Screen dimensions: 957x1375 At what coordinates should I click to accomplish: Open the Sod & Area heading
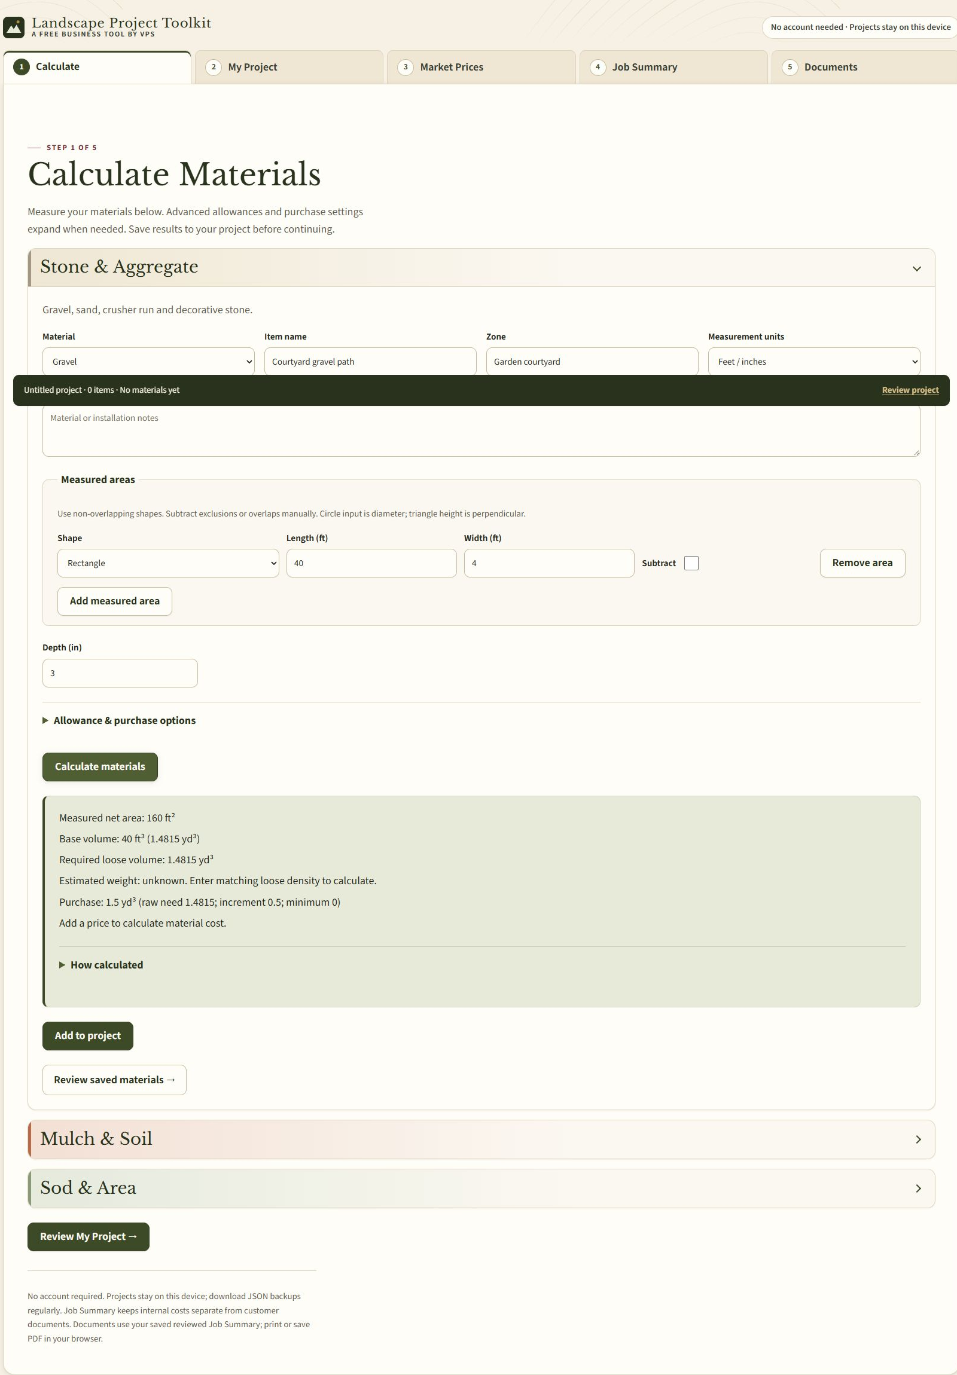tap(88, 1187)
